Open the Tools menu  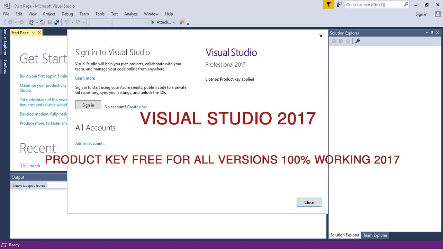[x=100, y=14]
